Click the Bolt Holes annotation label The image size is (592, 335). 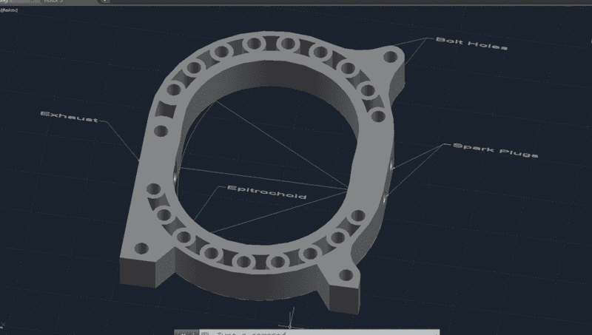coord(471,44)
